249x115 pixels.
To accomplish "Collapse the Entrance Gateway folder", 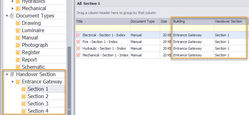I will [13, 82].
